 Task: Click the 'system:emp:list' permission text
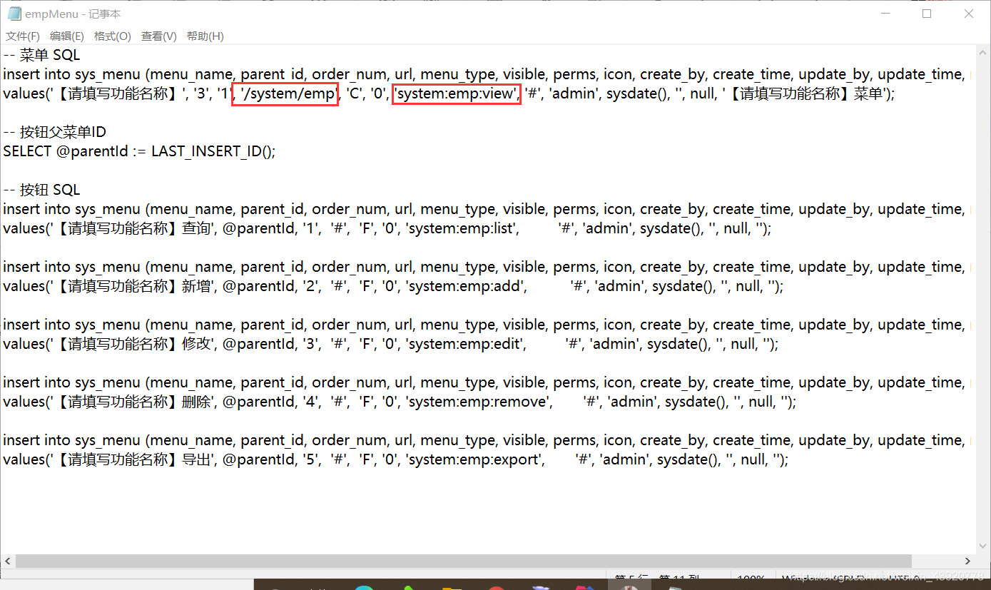click(462, 228)
